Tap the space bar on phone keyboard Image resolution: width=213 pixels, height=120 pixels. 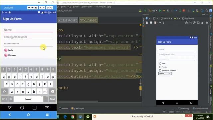click(28, 99)
